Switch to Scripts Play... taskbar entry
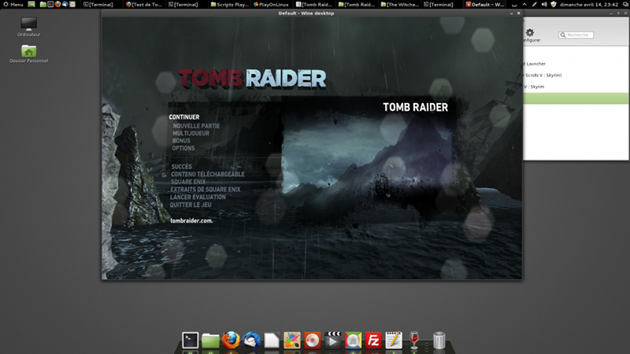This screenshot has height=354, width=630. [229, 5]
